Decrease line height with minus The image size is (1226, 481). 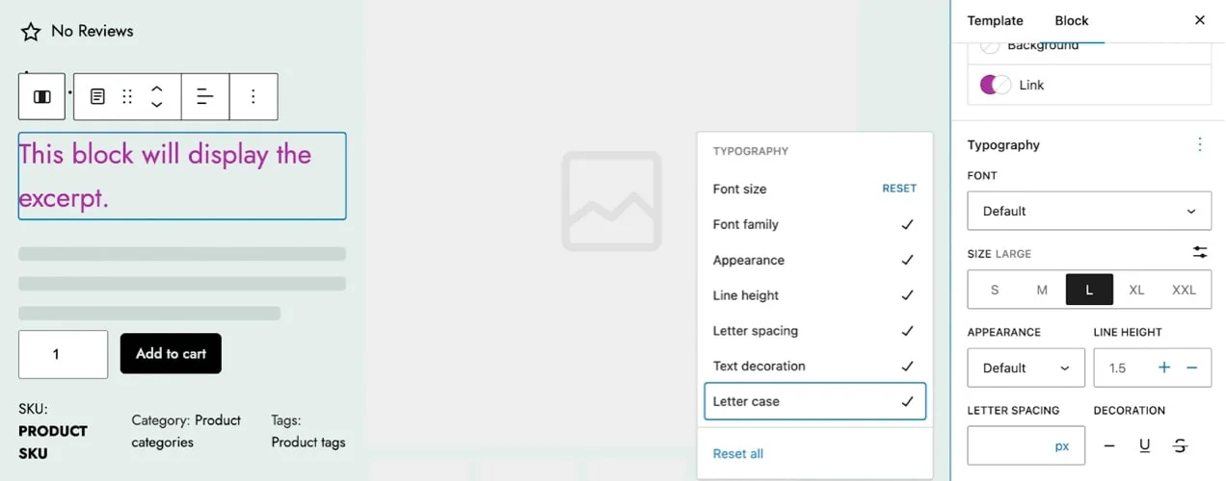coord(1192,367)
